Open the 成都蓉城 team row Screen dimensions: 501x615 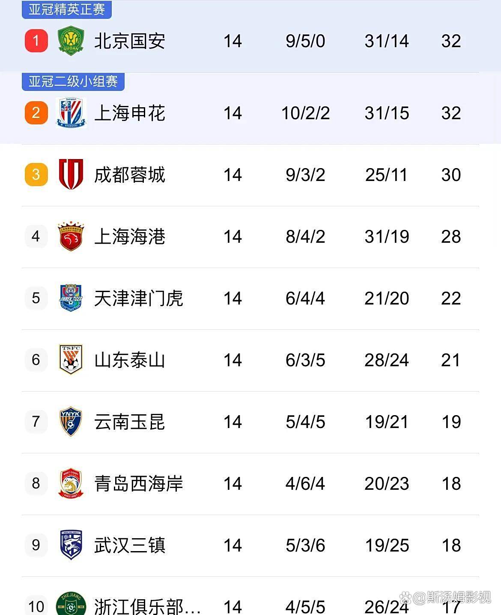(250, 175)
